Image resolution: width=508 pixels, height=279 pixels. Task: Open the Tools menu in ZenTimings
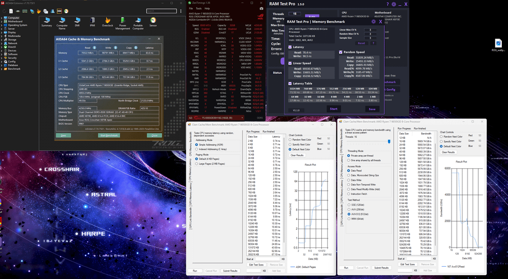pos(199,8)
